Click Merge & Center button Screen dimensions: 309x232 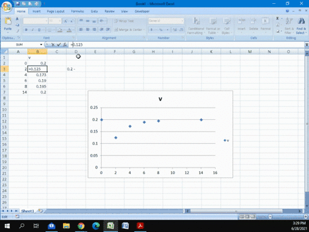click(x=129, y=30)
